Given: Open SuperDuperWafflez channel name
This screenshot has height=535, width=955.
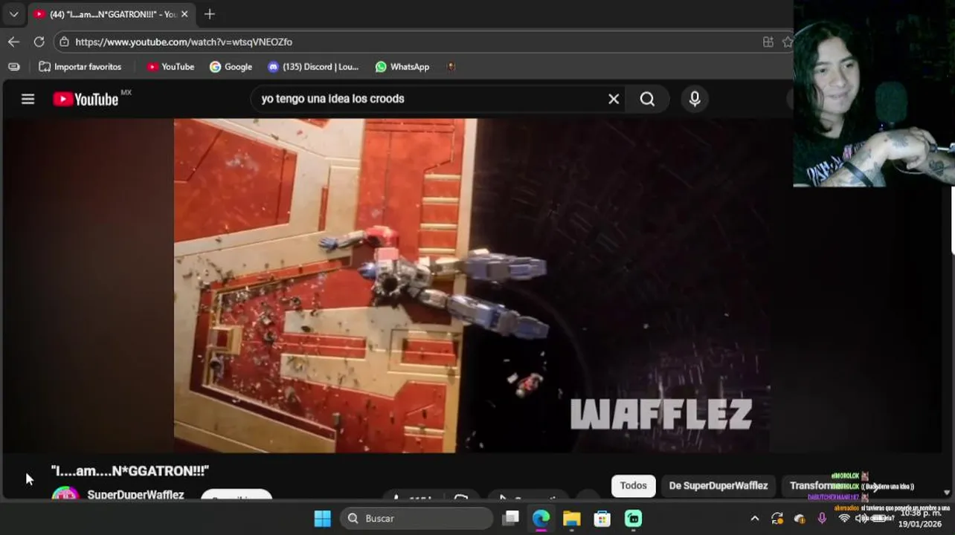Looking at the screenshot, I should pos(135,494).
